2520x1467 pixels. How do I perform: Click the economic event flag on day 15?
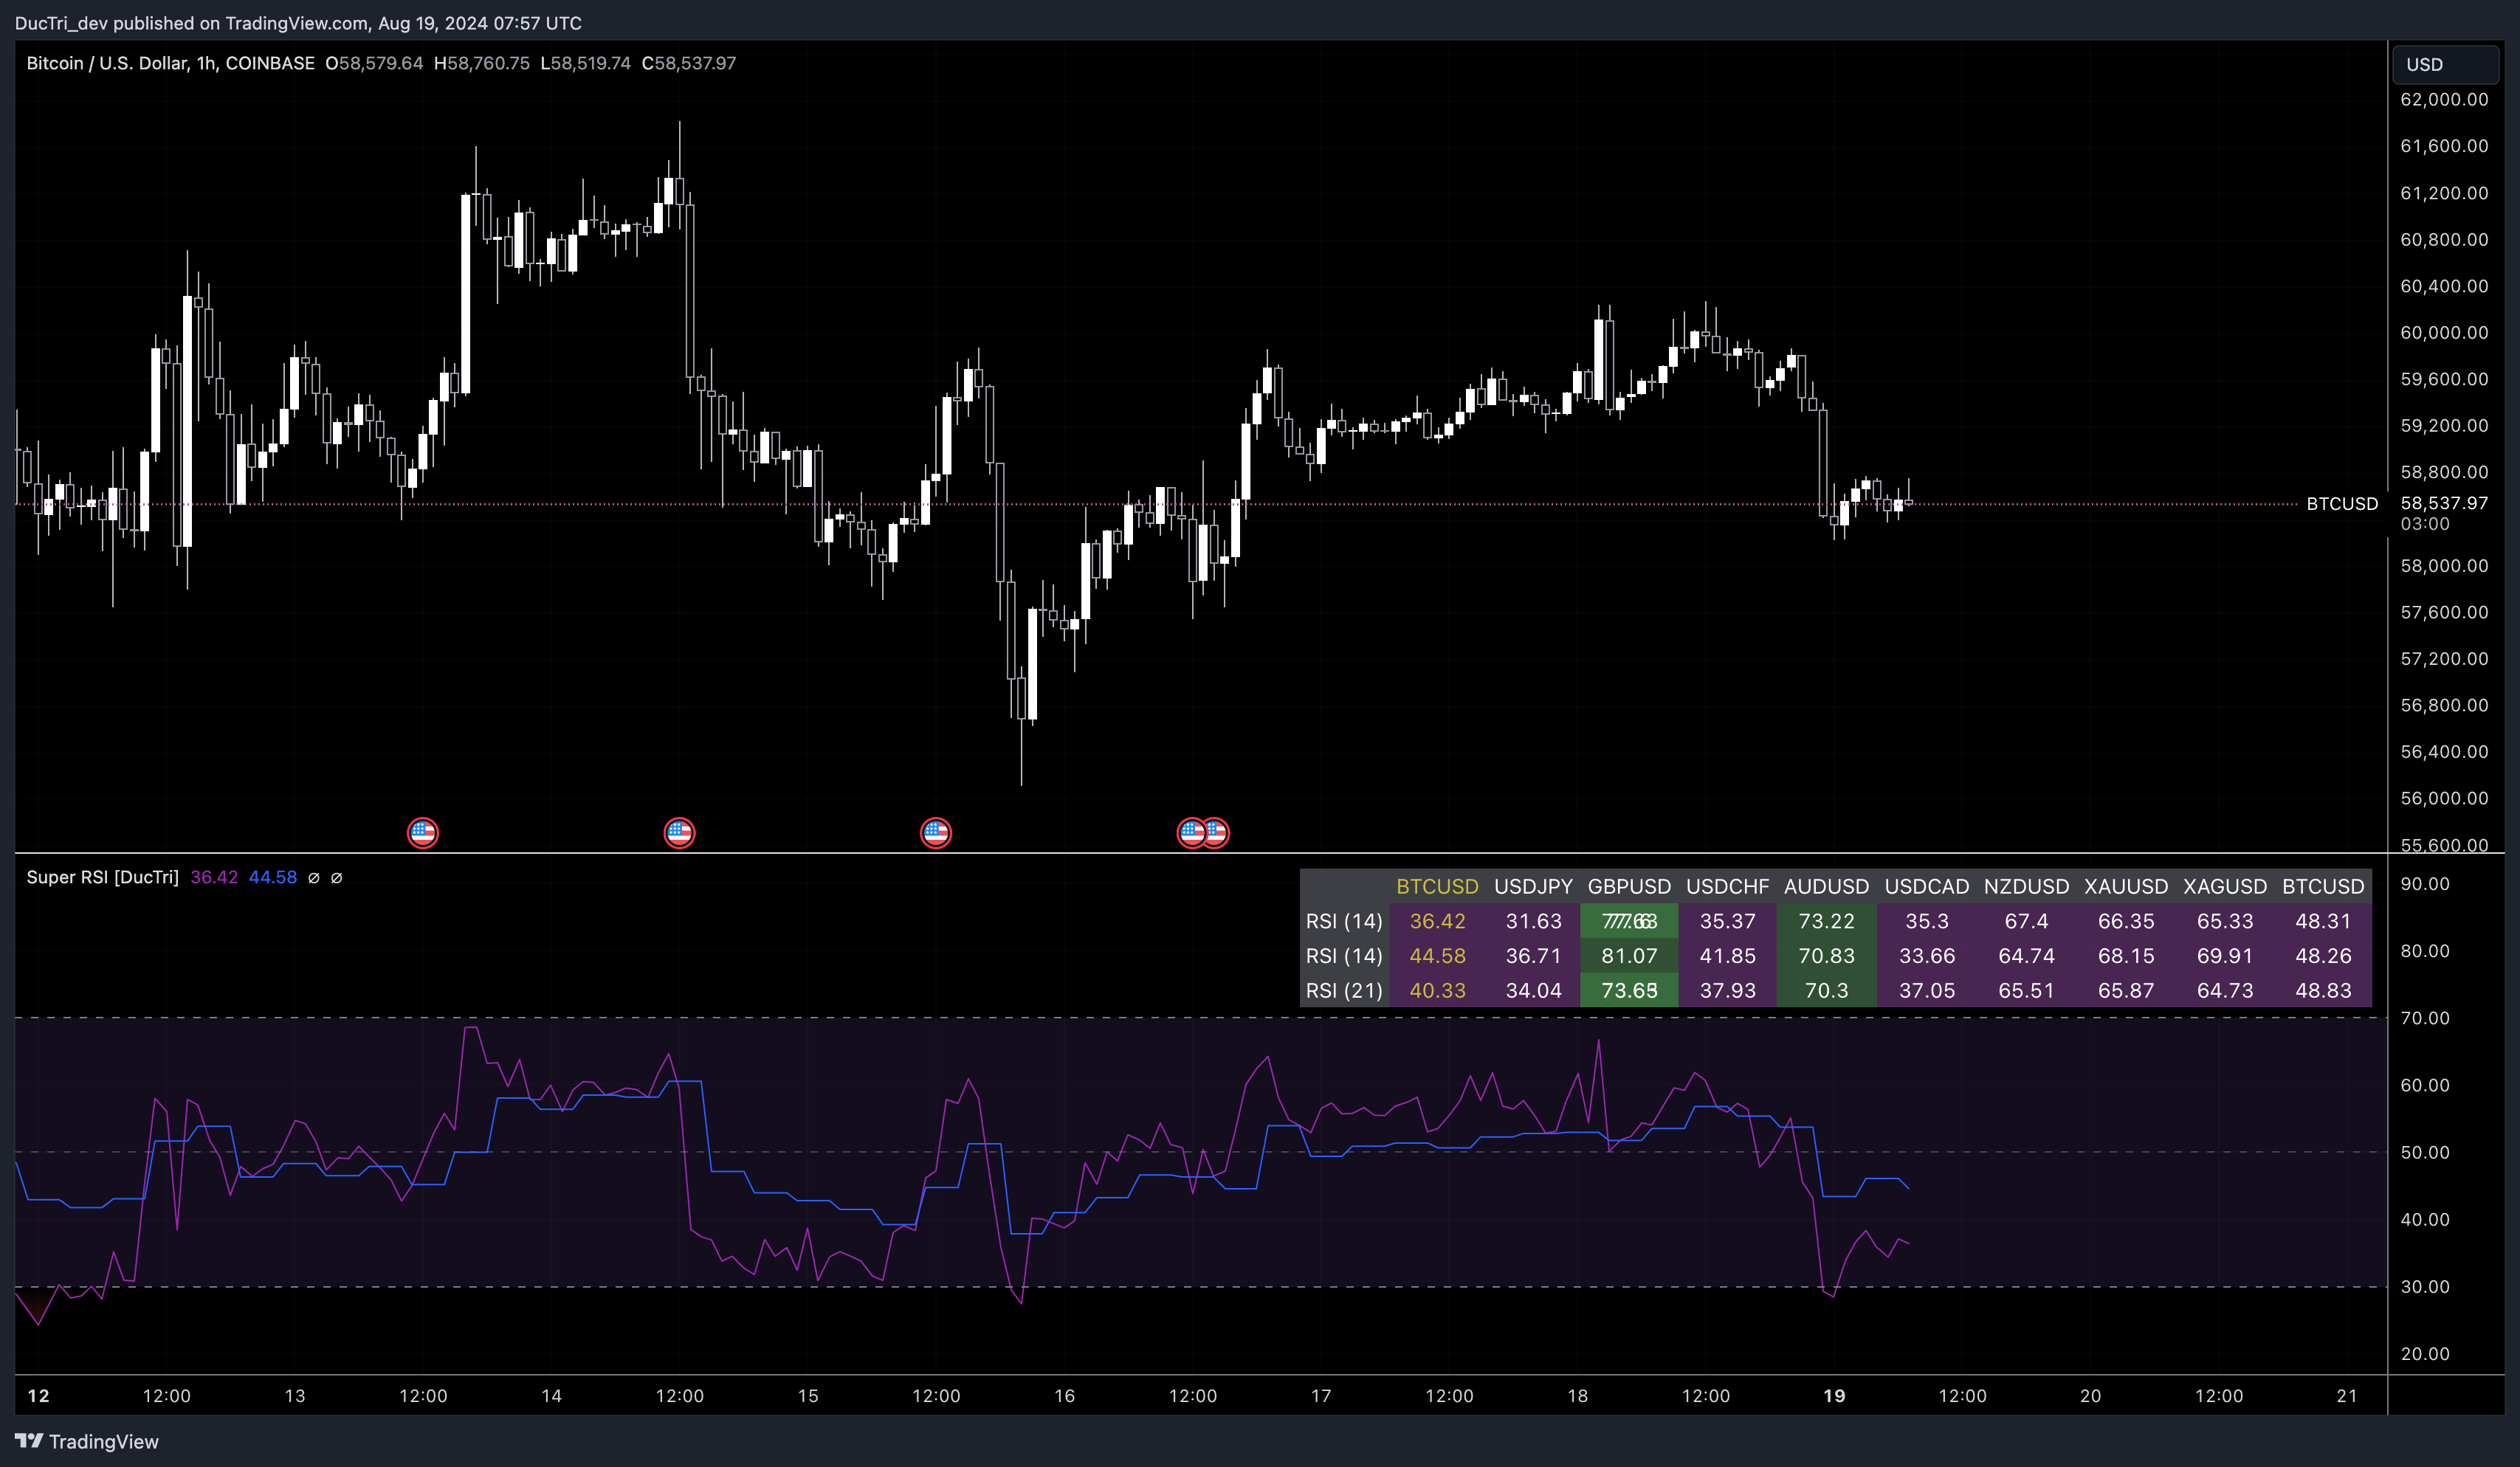click(935, 832)
